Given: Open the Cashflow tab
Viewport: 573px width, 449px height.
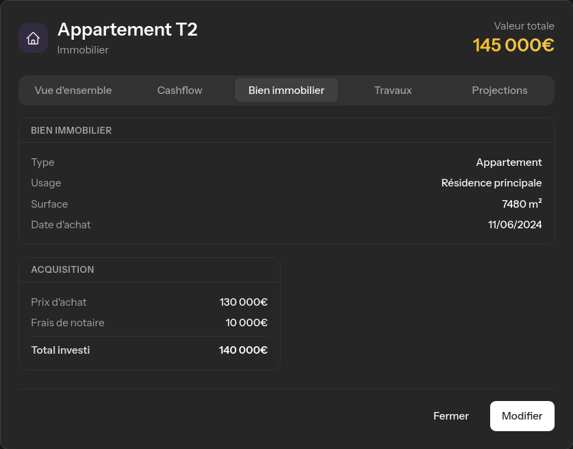Looking at the screenshot, I should click(179, 90).
